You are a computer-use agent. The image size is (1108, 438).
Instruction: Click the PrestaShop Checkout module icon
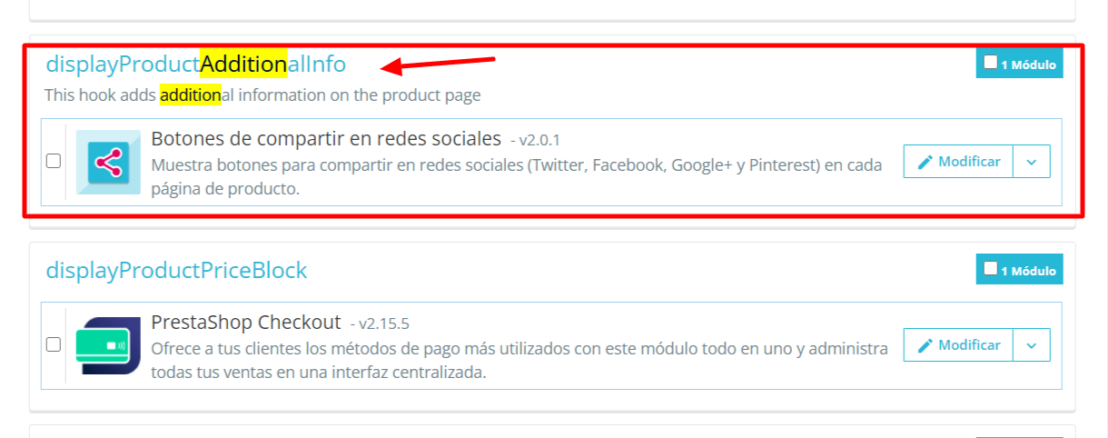click(x=108, y=345)
